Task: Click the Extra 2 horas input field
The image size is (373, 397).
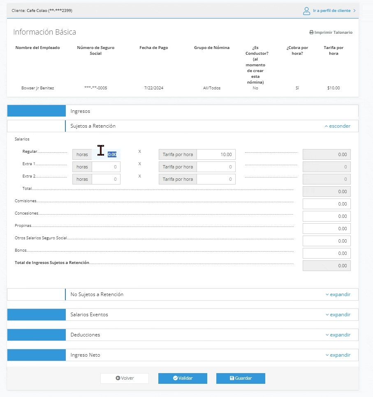Action: pyautogui.click(x=106, y=179)
